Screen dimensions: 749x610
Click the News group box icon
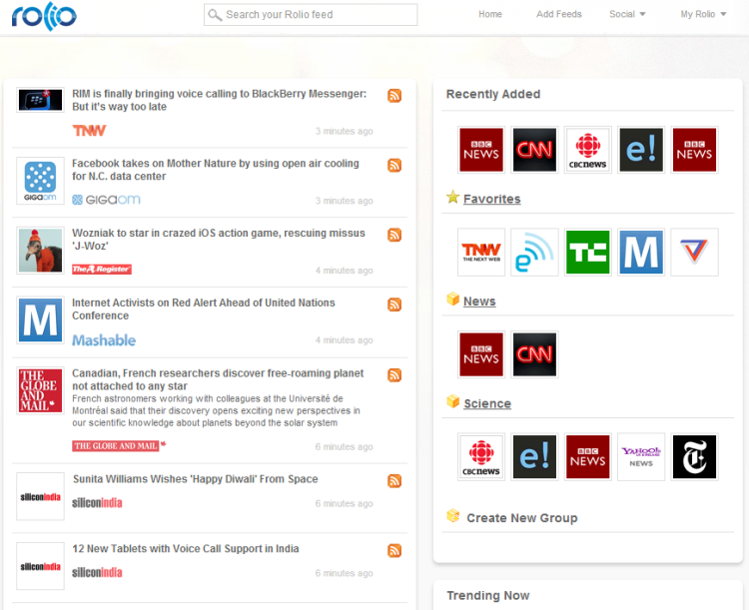[452, 300]
